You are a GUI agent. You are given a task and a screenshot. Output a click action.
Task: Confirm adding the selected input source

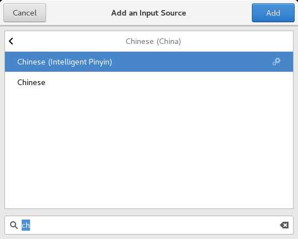(273, 13)
